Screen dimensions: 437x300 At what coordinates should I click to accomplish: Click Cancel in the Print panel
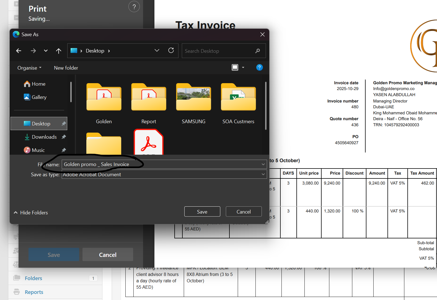click(108, 255)
